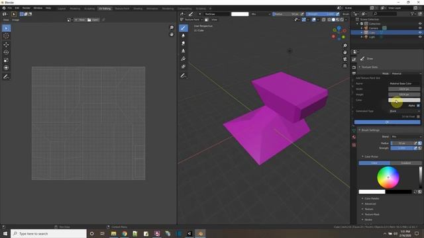Open the File menu
The height and width of the screenshot is (238, 424).
tap(10, 8)
